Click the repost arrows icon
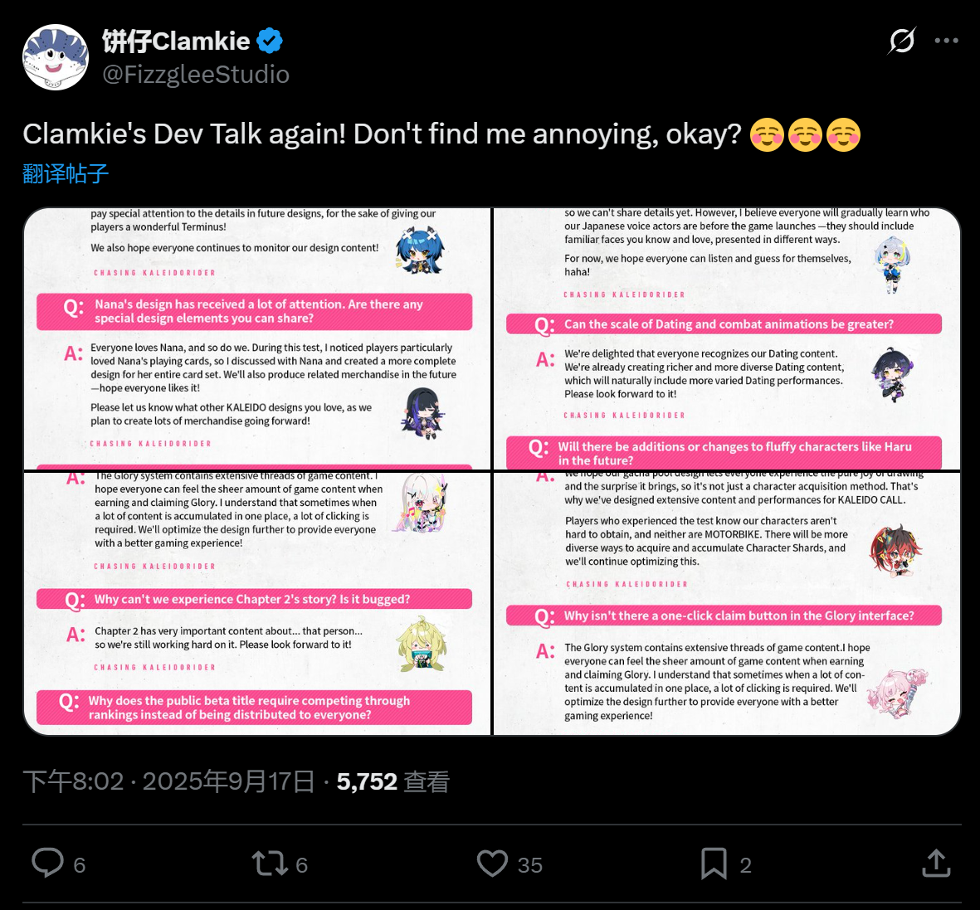980x910 pixels. click(270, 864)
